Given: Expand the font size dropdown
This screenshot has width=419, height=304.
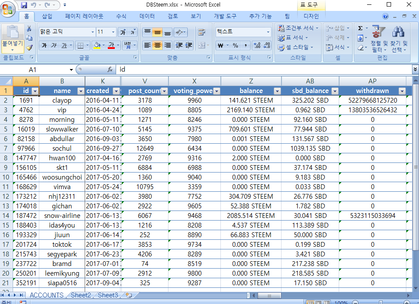Looking at the screenshot, I should pyautogui.click(x=113, y=32).
